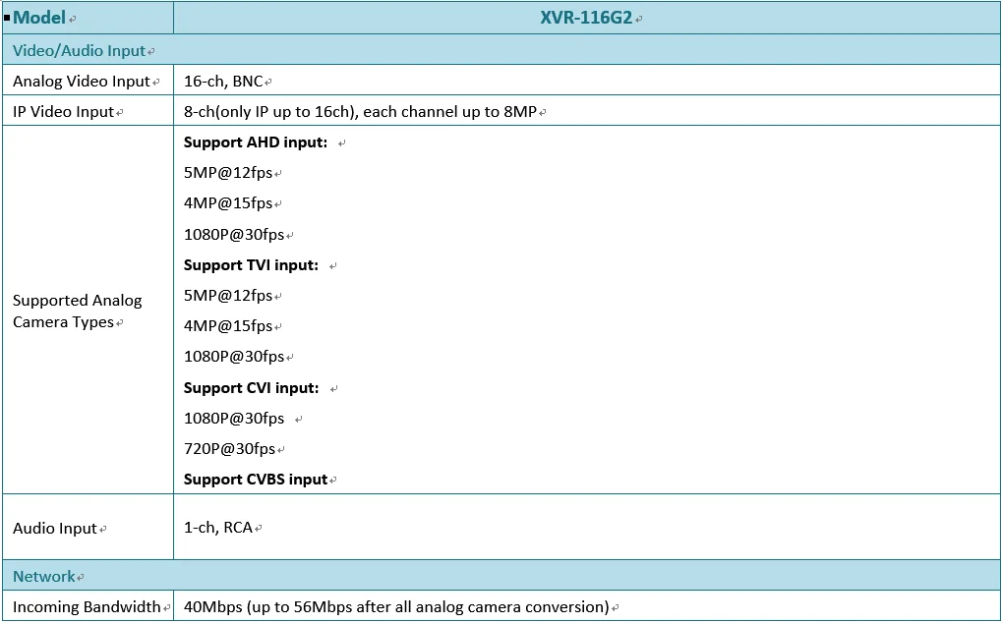Click the 'Support TVI input:' bold line
The image size is (1002, 624).
tap(251, 265)
